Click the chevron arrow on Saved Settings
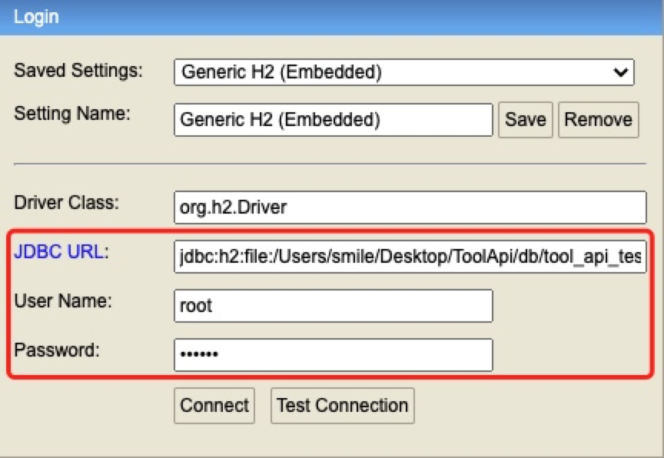Image resolution: width=664 pixels, height=458 pixels. point(620,73)
